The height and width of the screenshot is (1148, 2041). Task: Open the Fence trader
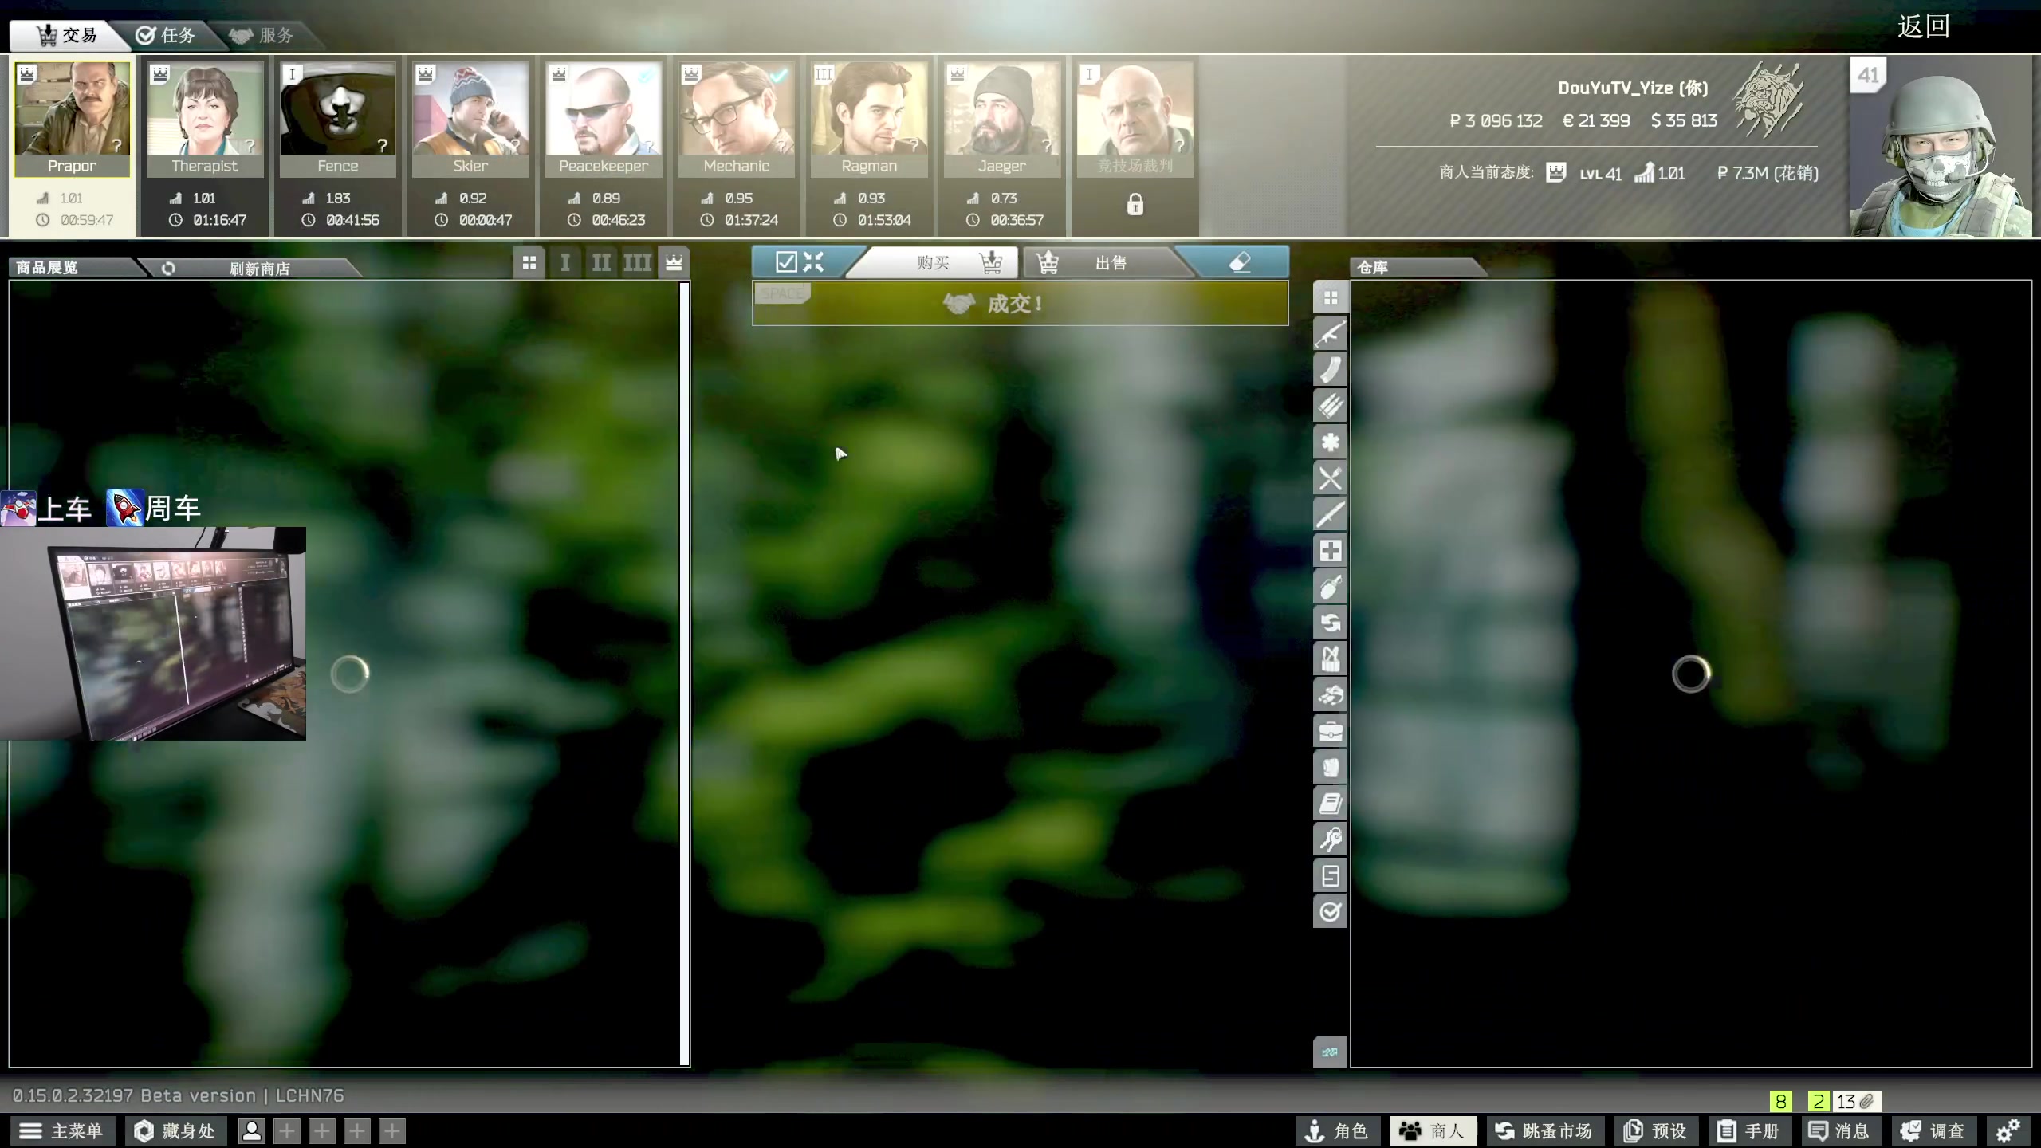337,120
